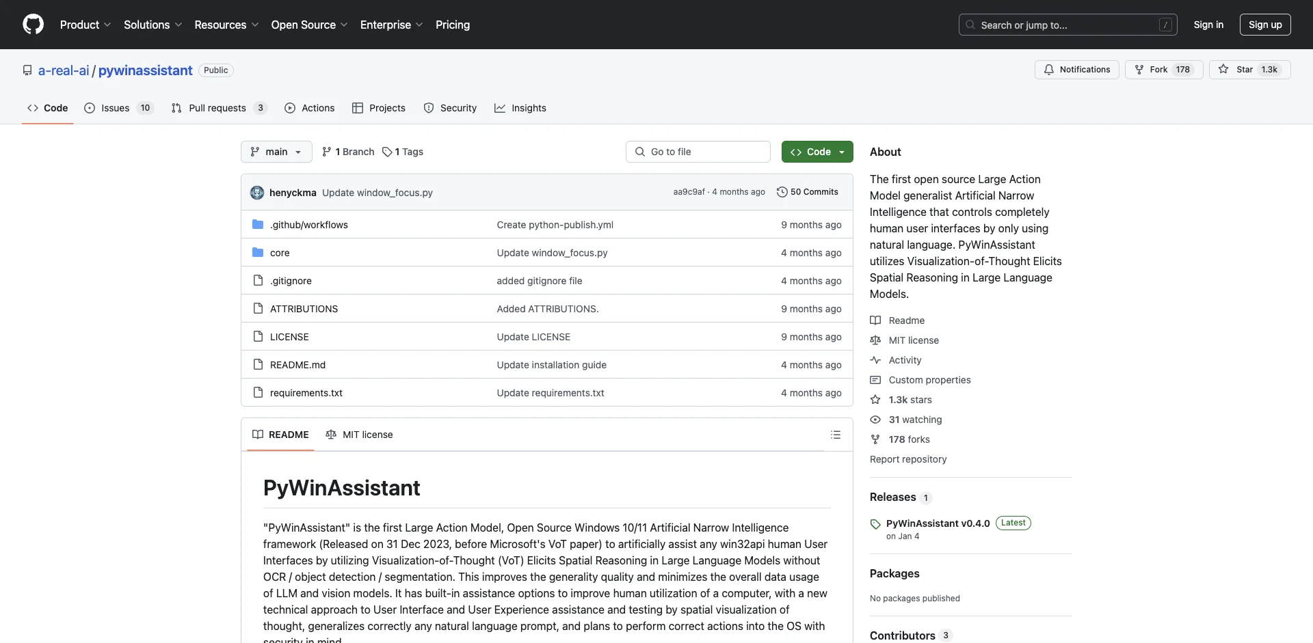
Task: Expand the Resources menu
Action: point(226,25)
